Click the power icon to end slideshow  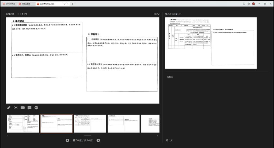[25, 14]
